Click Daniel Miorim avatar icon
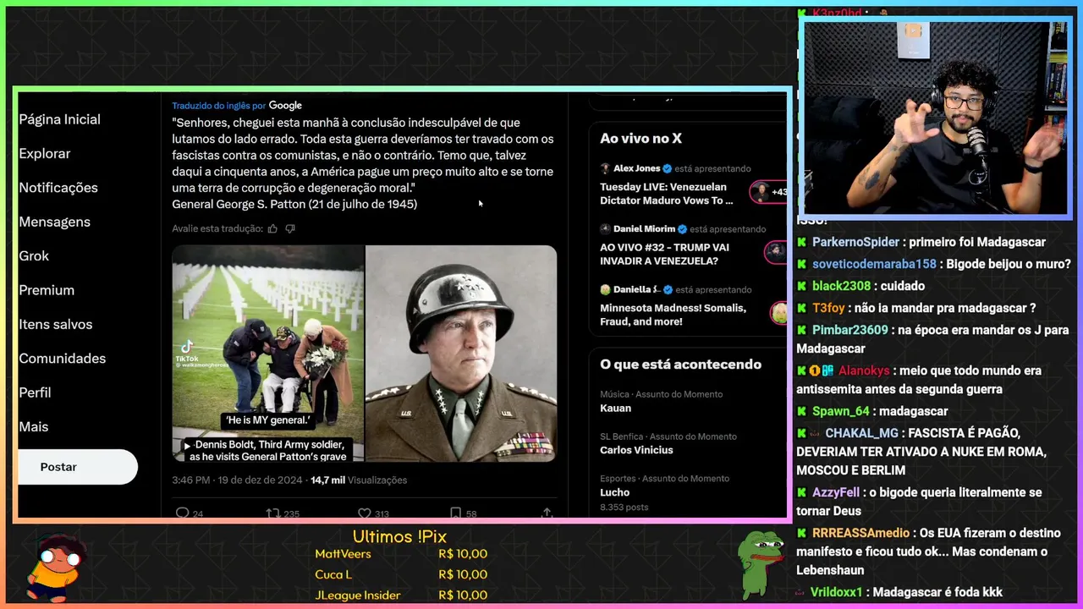The image size is (1083, 609). coord(605,229)
